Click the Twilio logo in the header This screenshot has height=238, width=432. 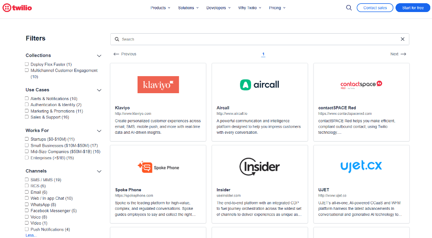pos(17,8)
